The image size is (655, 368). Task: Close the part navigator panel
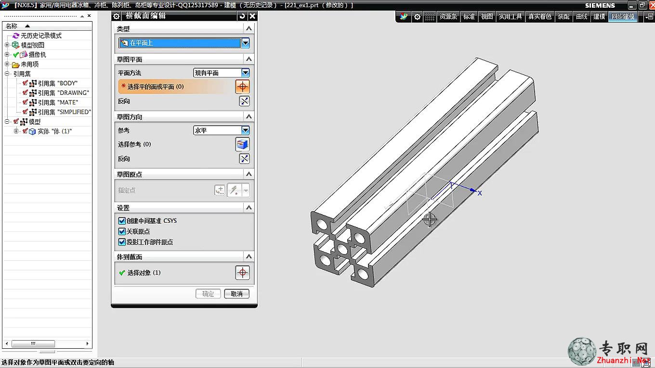click(89, 16)
